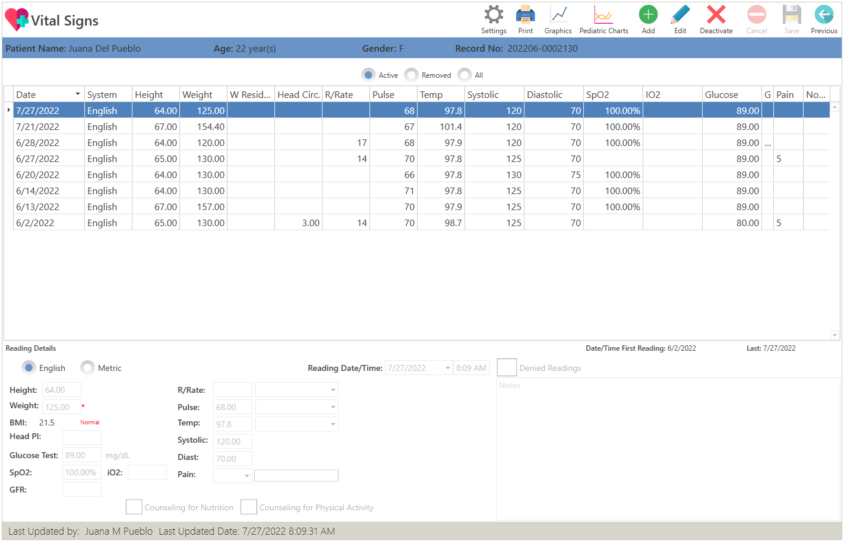Select the Removed radio button
Viewport: 844px width, 543px height.
[411, 75]
